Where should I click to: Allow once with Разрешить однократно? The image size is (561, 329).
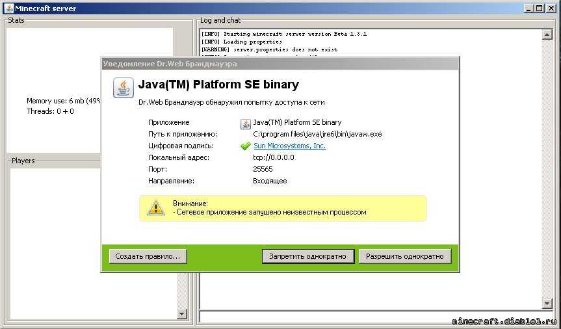[404, 256]
